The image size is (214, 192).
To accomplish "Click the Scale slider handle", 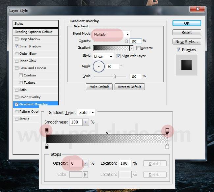I will [x=114, y=76].
